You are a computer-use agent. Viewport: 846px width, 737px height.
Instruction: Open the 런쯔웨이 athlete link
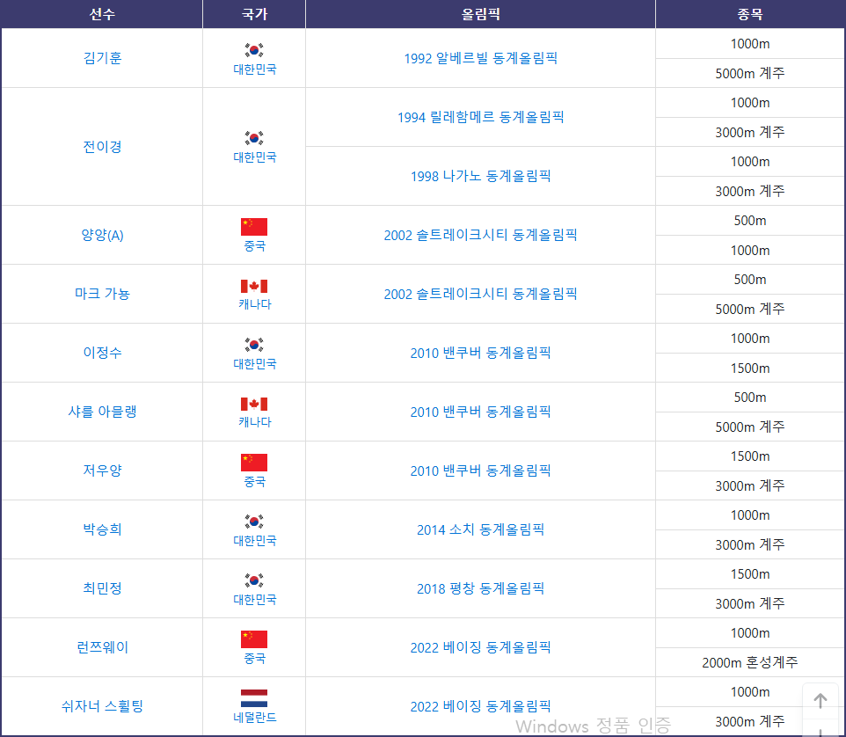[103, 647]
